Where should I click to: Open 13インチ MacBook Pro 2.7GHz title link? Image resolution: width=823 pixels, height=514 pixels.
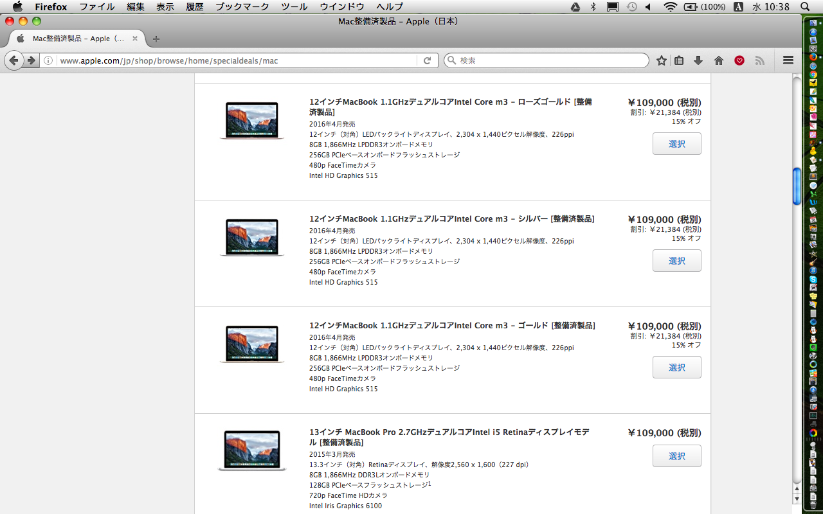(x=449, y=438)
